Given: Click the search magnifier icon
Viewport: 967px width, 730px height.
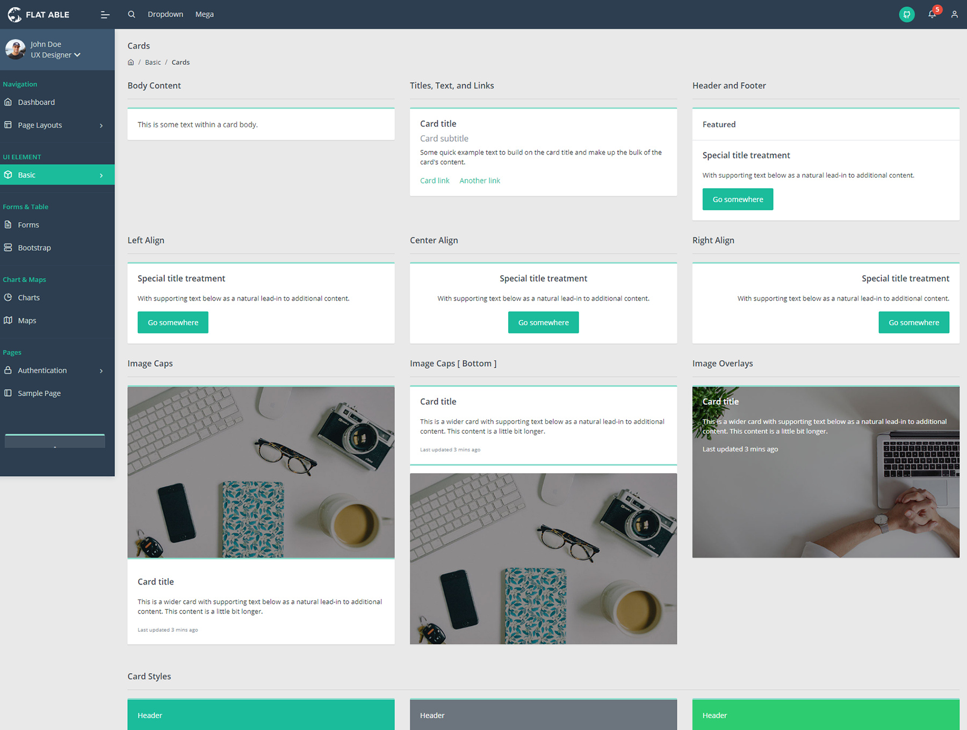Looking at the screenshot, I should point(132,14).
